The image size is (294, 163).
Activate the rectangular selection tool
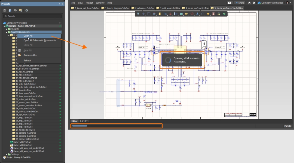click(x=149, y=14)
